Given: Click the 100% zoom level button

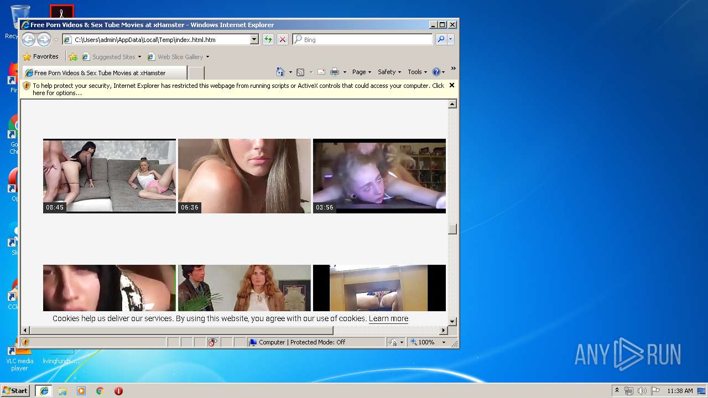Looking at the screenshot, I should 423,342.
